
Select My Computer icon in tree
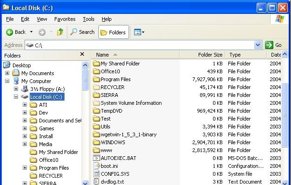[16, 81]
